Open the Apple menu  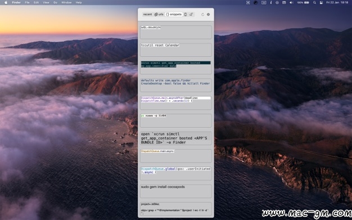pyautogui.click(x=6, y=2)
